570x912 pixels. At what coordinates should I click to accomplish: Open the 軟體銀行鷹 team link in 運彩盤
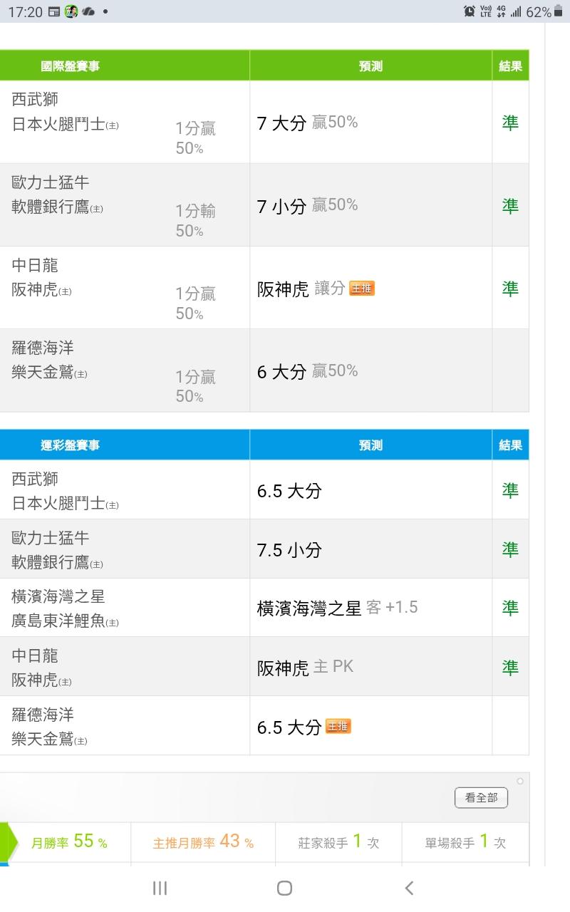tap(51, 562)
